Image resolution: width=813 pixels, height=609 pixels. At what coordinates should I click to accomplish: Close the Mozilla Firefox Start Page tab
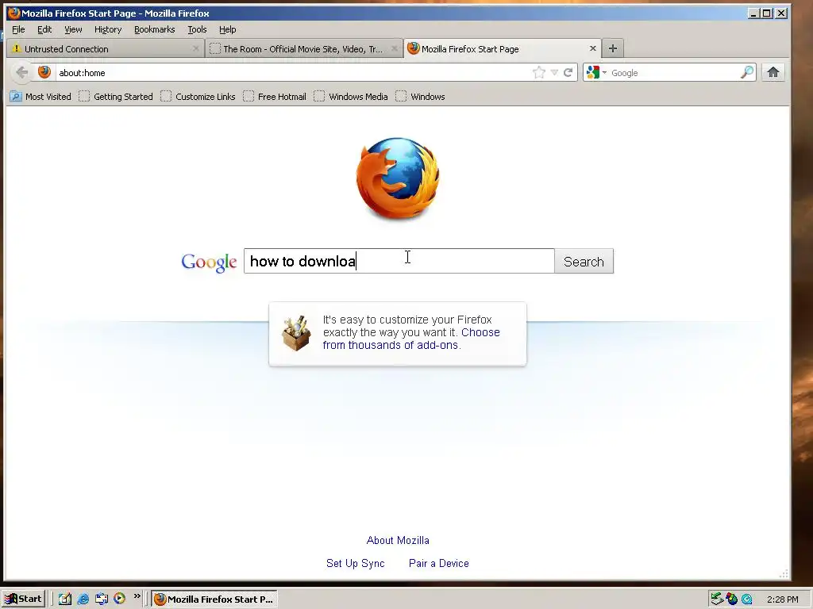click(x=592, y=48)
